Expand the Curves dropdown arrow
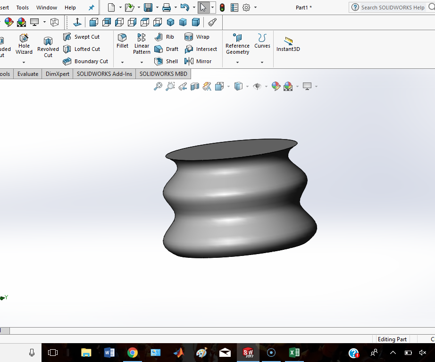 (x=262, y=62)
